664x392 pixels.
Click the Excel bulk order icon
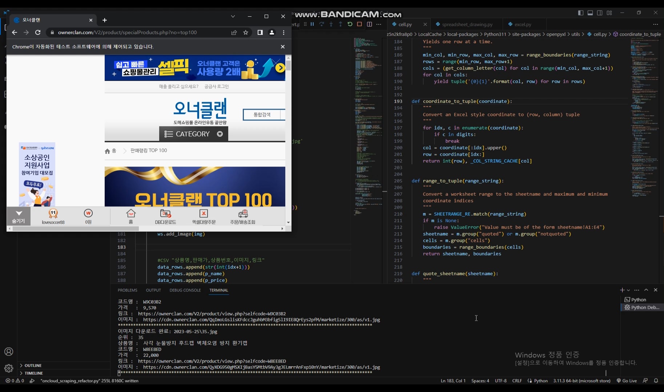[204, 216]
